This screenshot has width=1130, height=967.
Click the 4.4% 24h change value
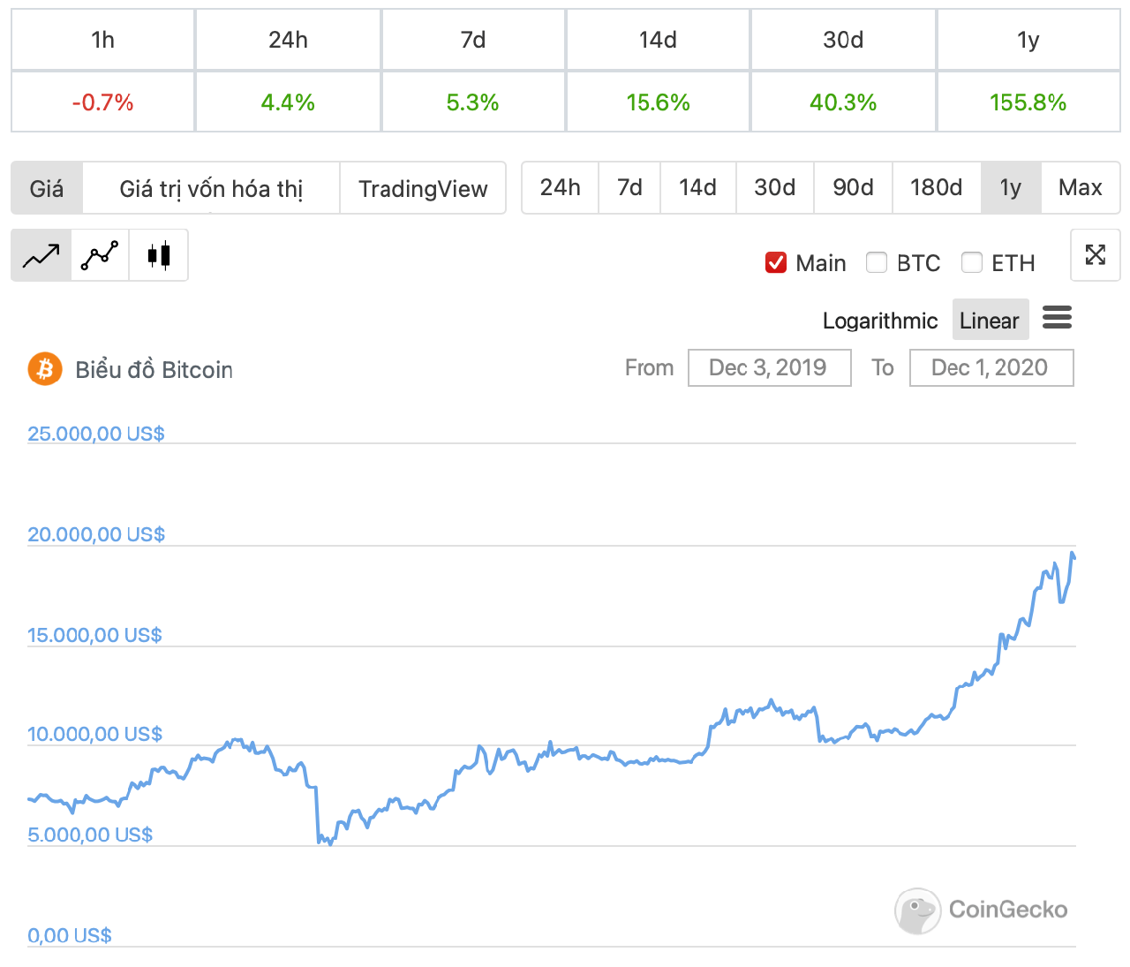tap(288, 102)
